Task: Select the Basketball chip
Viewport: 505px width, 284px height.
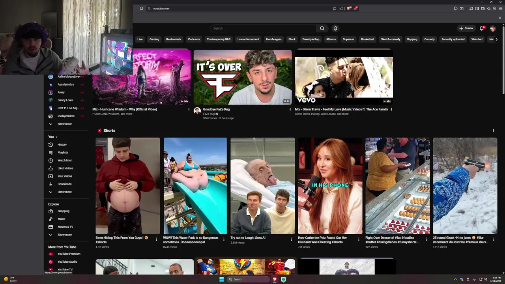Action: [367, 39]
